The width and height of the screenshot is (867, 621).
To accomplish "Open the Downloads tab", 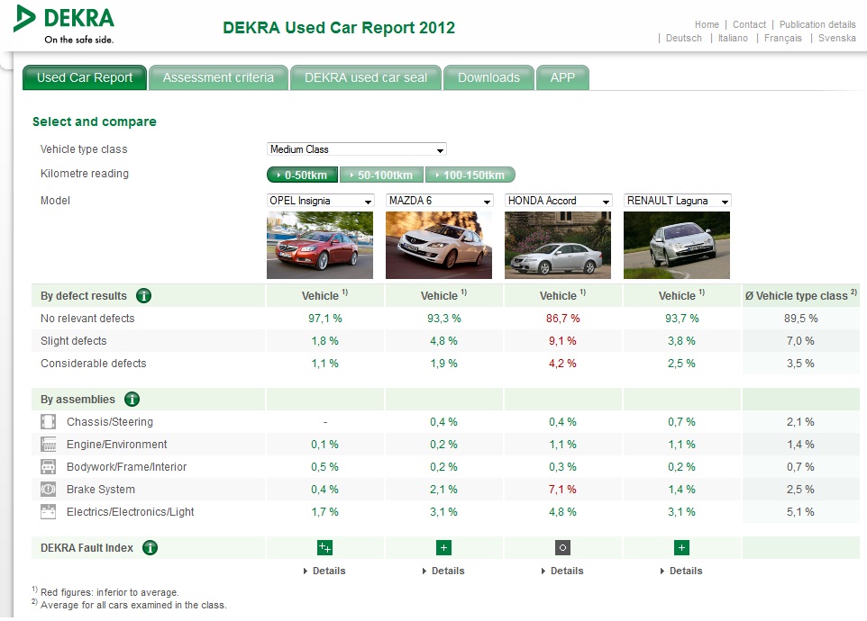I will (x=488, y=77).
